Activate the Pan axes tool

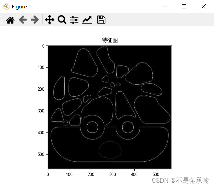(50, 20)
